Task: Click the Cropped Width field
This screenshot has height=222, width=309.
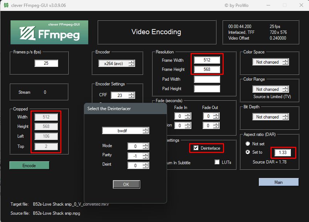Action: (x=46, y=117)
